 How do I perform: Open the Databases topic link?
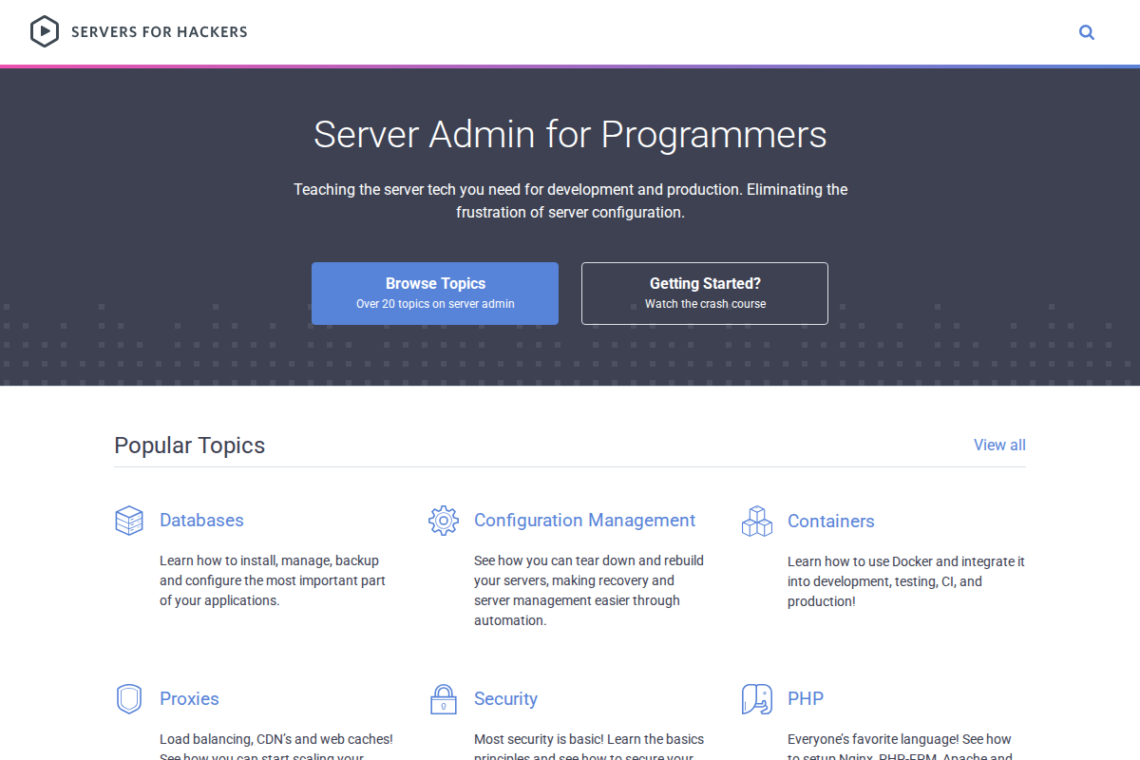click(x=201, y=520)
